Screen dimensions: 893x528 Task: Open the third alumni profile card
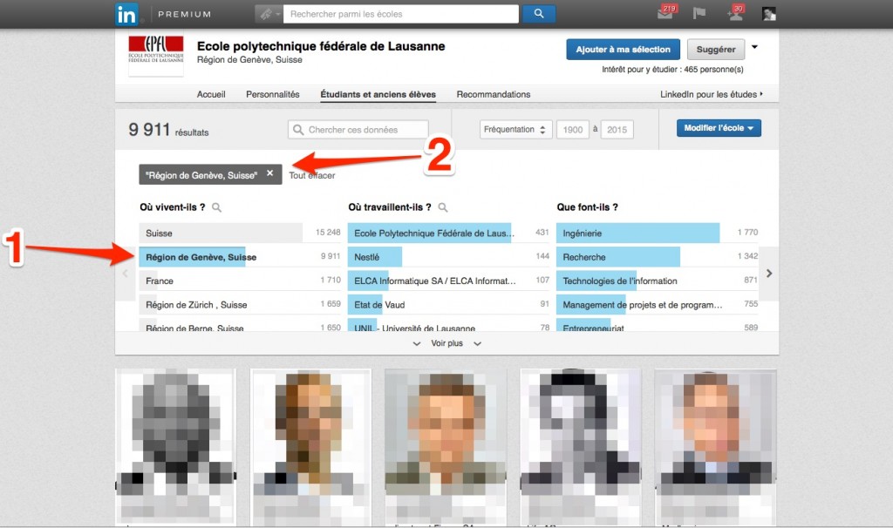point(446,447)
